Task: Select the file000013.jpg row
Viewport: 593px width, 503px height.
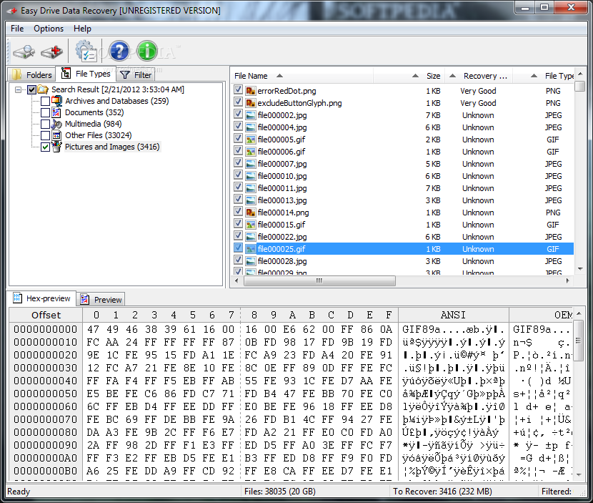Action: click(402, 200)
